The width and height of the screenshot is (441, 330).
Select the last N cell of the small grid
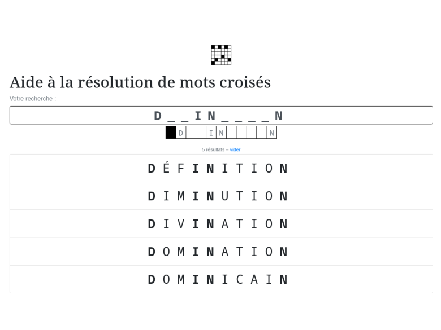pyautogui.click(x=271, y=133)
